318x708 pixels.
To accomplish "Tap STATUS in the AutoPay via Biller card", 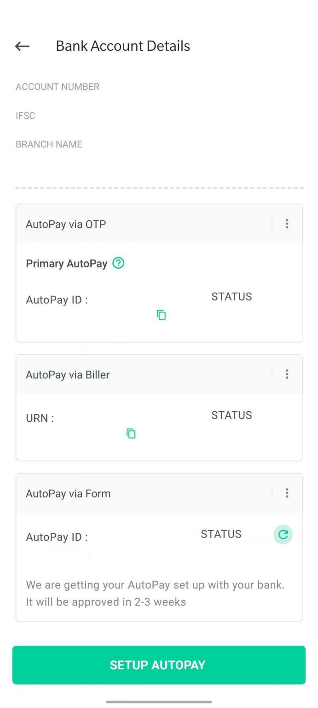I will click(231, 415).
